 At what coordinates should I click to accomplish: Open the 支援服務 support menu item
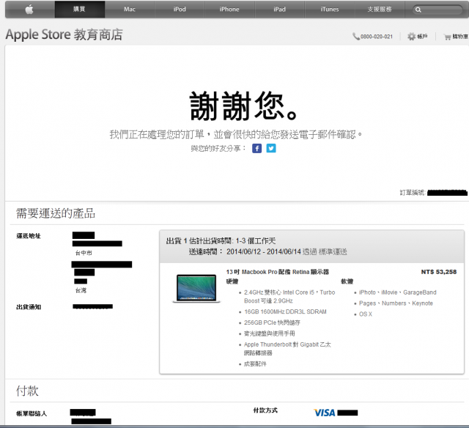[380, 10]
